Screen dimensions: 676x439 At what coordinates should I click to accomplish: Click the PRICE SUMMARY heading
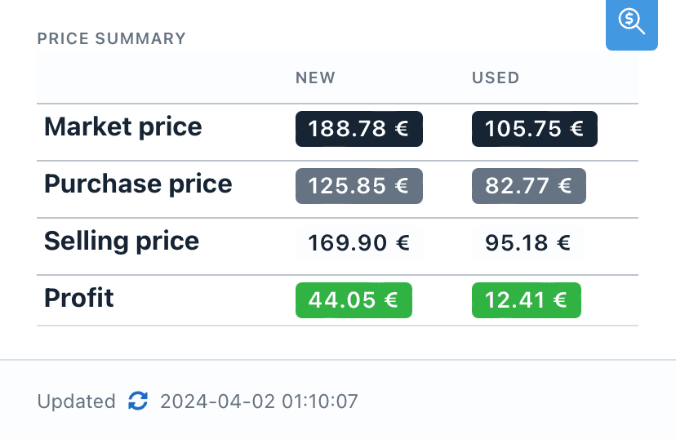pyautogui.click(x=112, y=38)
